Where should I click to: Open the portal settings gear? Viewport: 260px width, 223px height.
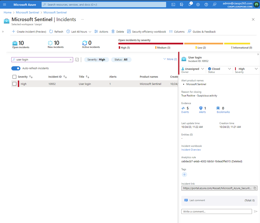point(198,5)
